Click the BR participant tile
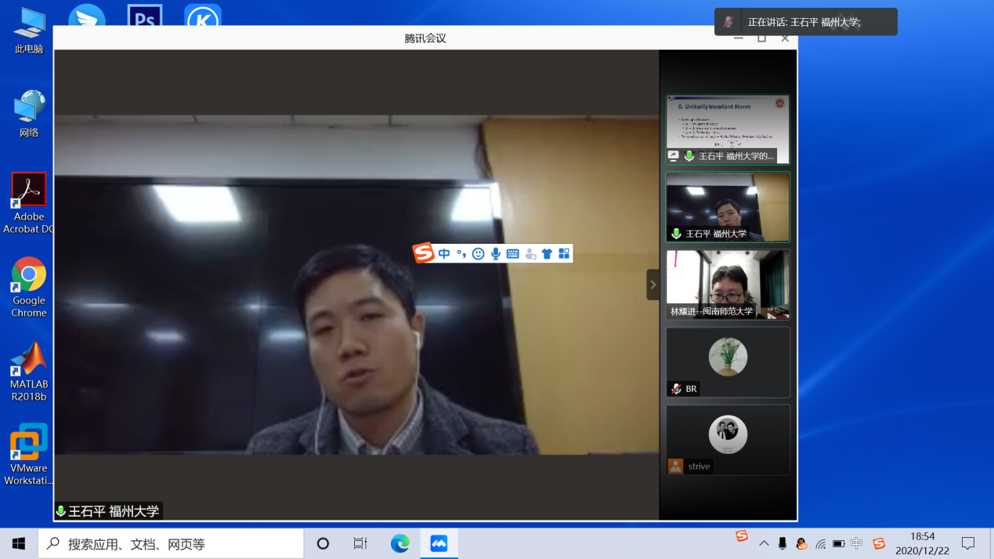Image resolution: width=994 pixels, height=559 pixels. tap(728, 361)
